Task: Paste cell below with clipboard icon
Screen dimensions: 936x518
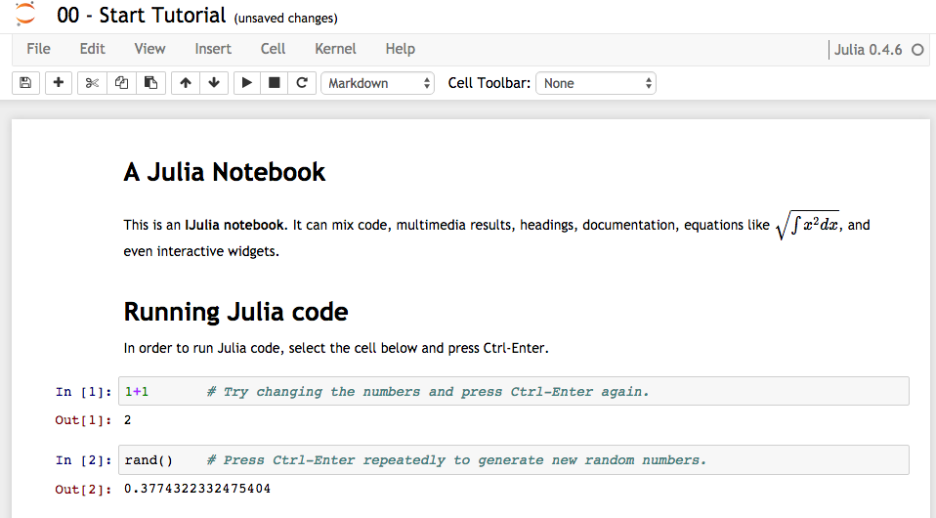Action: (151, 83)
